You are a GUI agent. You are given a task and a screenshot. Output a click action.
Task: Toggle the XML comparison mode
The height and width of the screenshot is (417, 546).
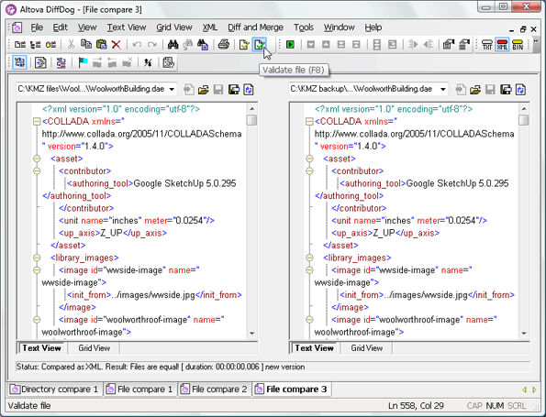point(502,45)
